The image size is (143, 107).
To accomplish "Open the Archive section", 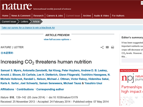I will coord(87,16).
